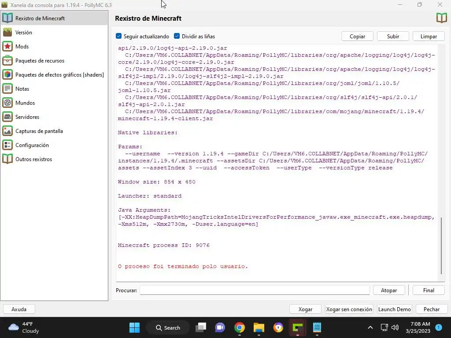Click the Configuración checklist icon

click(x=7, y=145)
